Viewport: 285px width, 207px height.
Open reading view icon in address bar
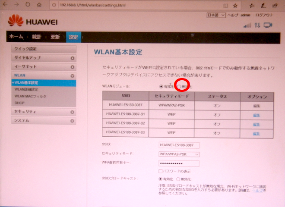tap(225, 6)
